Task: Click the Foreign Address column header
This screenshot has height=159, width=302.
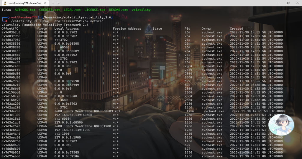Action: (x=127, y=29)
